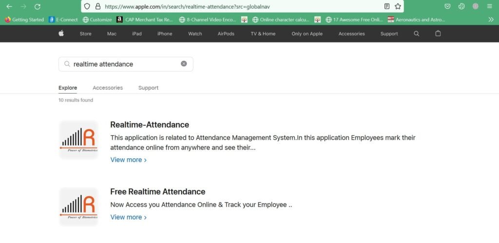The width and height of the screenshot is (499, 243).
Task: Click View more under Realtime-Attendance
Action: (x=128, y=160)
